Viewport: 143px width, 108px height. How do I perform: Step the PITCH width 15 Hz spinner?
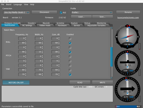(x=42, y=52)
